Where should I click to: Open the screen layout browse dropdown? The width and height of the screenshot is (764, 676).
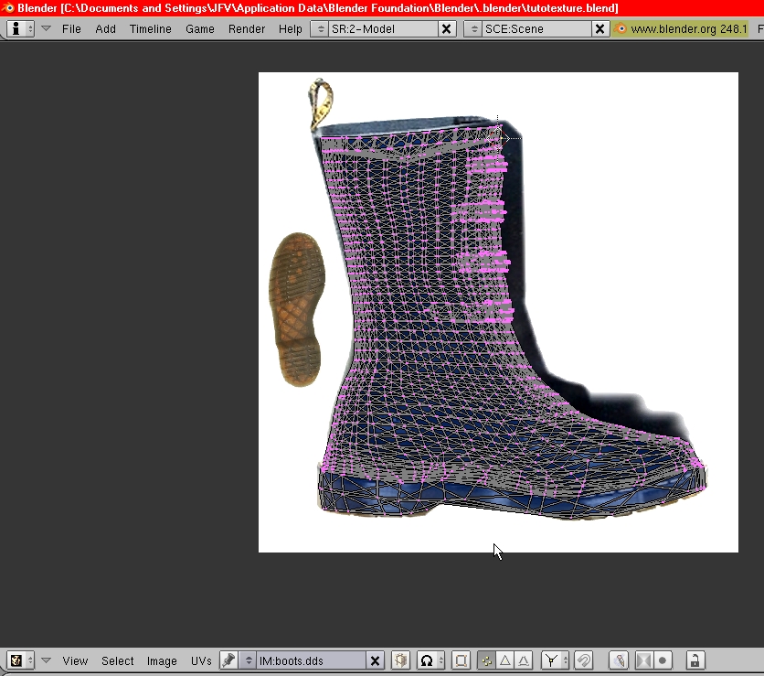click(x=321, y=28)
